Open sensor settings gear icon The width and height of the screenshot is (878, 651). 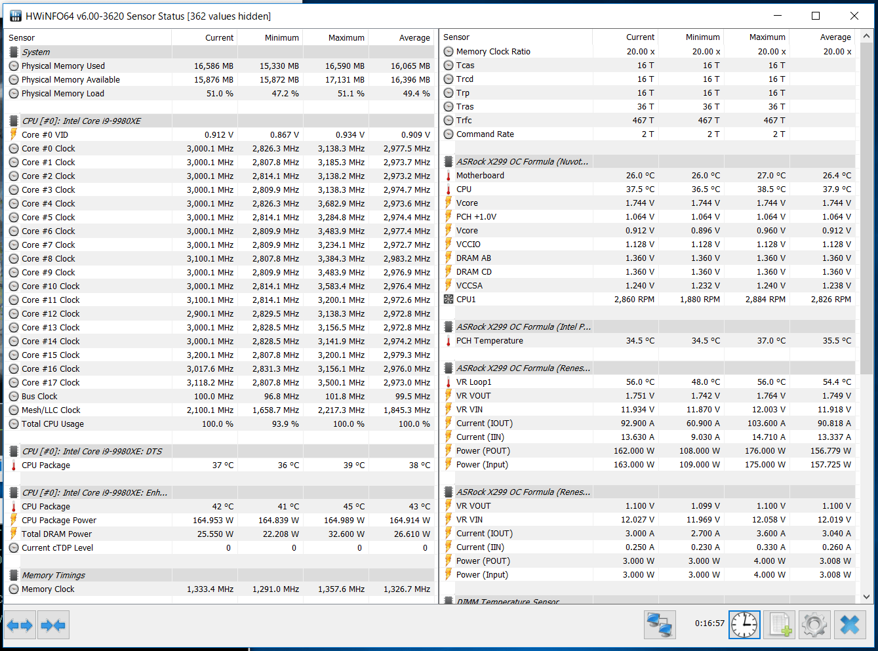point(814,625)
